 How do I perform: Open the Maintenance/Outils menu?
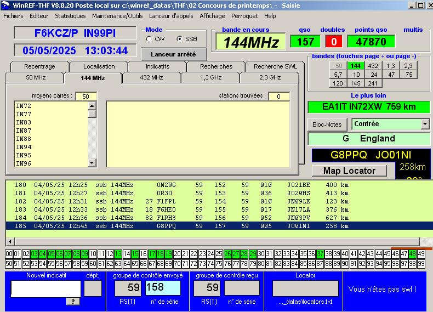[x=117, y=16]
